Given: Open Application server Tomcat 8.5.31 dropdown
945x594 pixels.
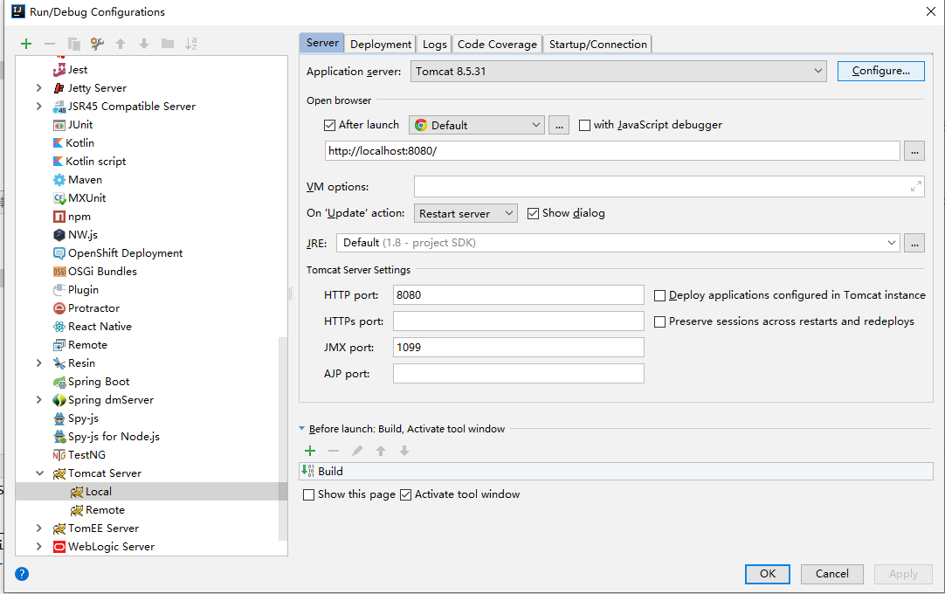Looking at the screenshot, I should 618,71.
